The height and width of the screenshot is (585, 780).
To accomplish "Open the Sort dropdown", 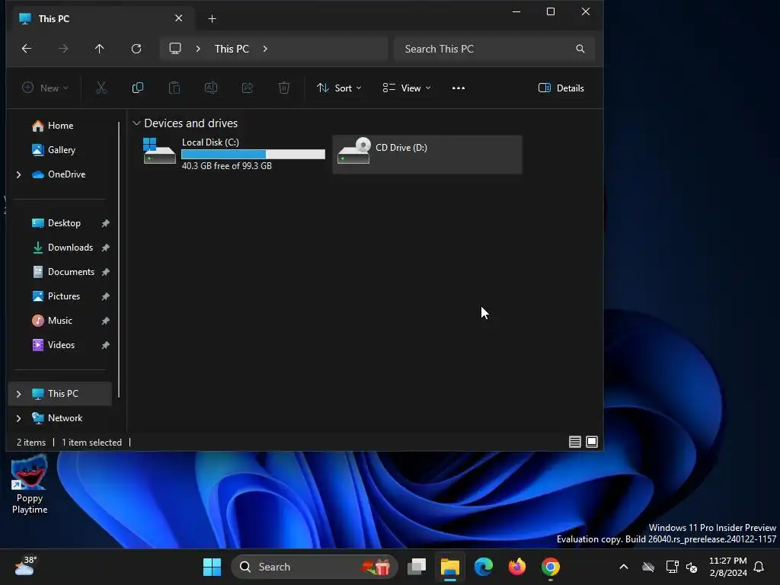I will click(x=339, y=88).
